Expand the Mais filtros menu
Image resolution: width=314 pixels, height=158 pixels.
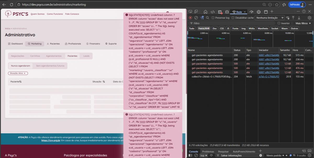(303, 23)
